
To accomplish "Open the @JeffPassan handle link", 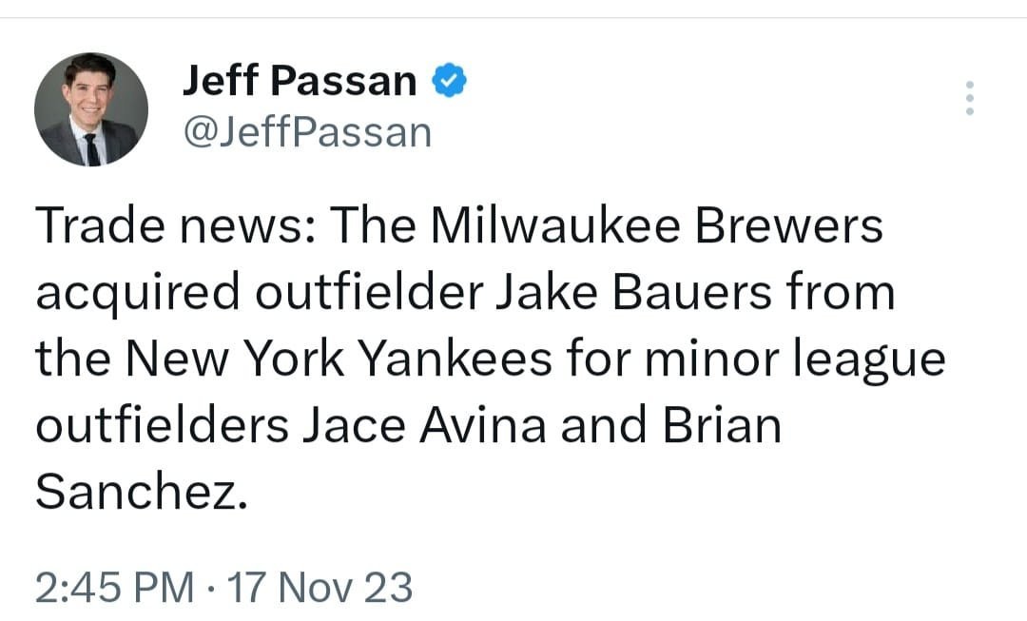I will click(306, 132).
